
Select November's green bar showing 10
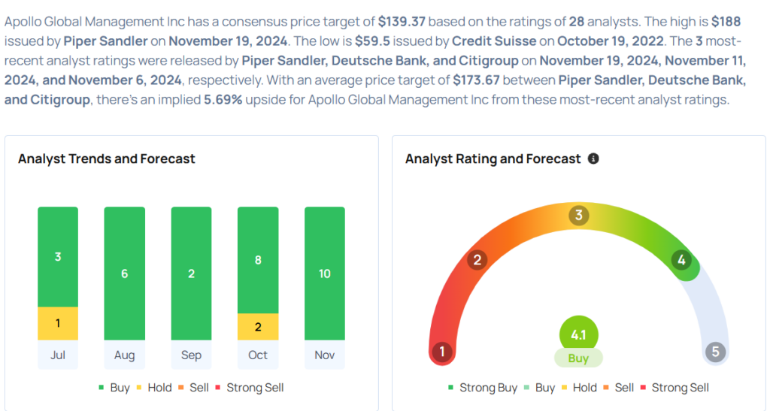point(325,273)
